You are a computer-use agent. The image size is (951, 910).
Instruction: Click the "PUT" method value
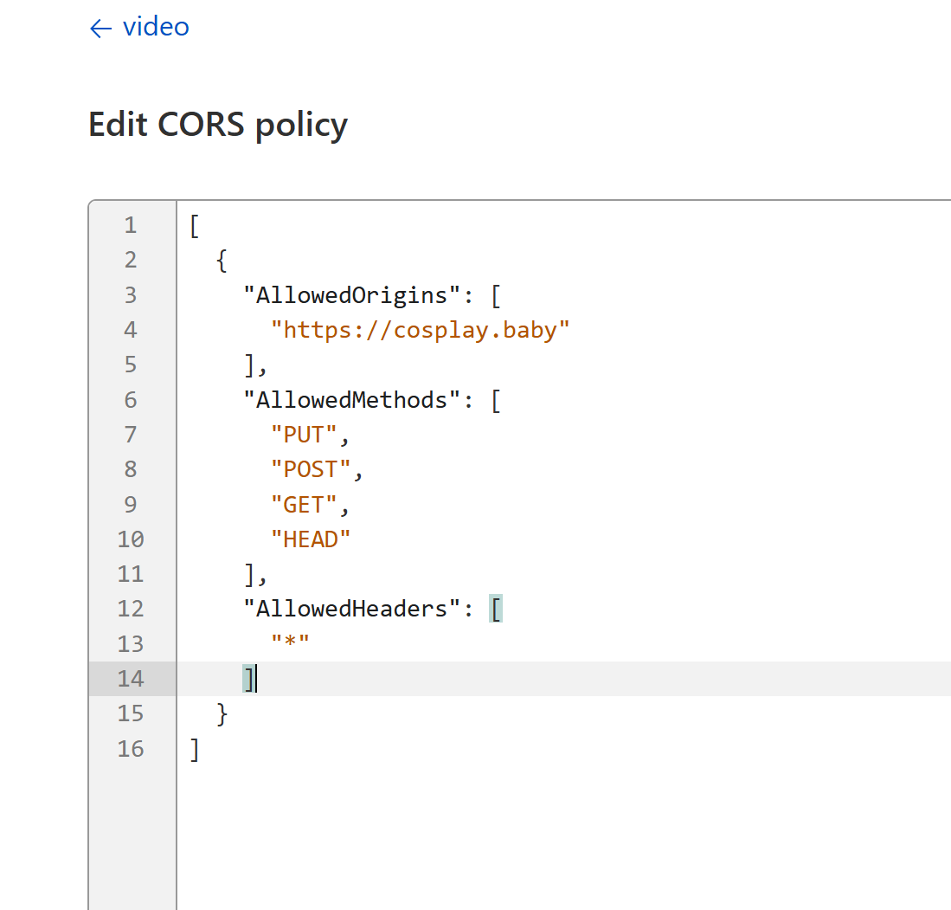click(305, 435)
